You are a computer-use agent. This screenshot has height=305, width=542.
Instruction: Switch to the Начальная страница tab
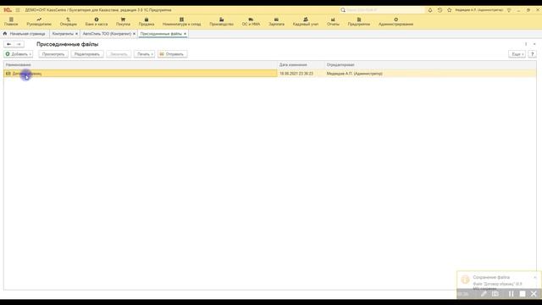(25, 34)
